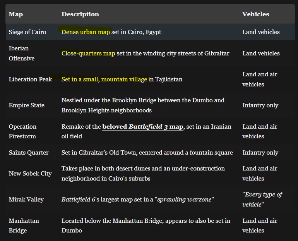The width and height of the screenshot is (298, 241).
Task: Select the 'Siege of Cairo' map name
Action: pyautogui.click(x=27, y=32)
